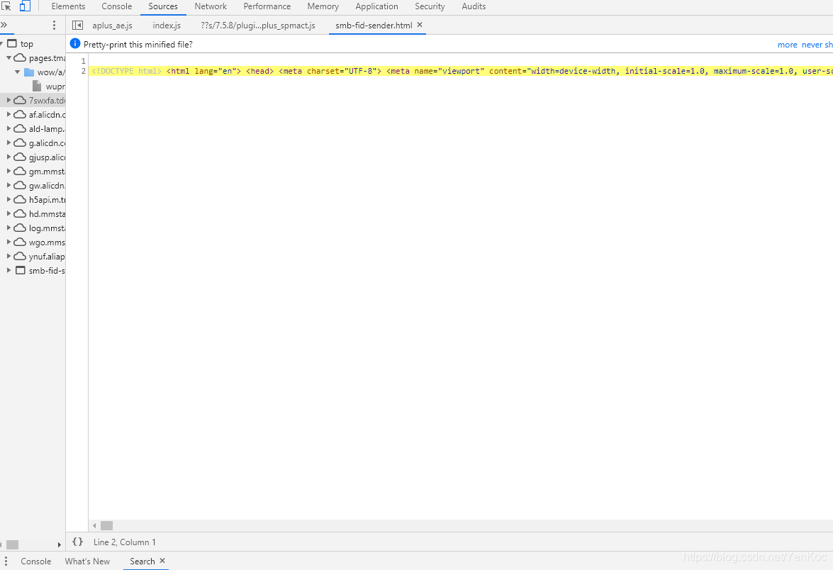Open the drawer three-dot menu

(x=6, y=561)
